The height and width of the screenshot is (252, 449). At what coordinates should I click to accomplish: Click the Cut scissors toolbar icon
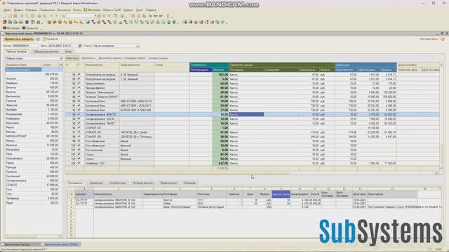point(22,16)
